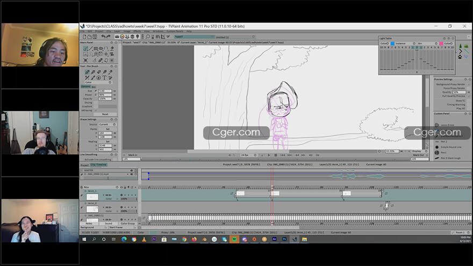Toggle Background Proxy Render checkbox

pyautogui.click(x=469, y=84)
